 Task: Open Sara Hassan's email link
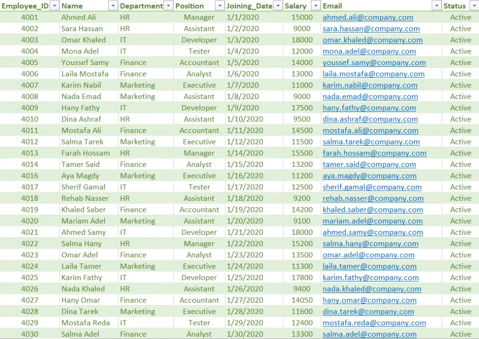coord(372,28)
